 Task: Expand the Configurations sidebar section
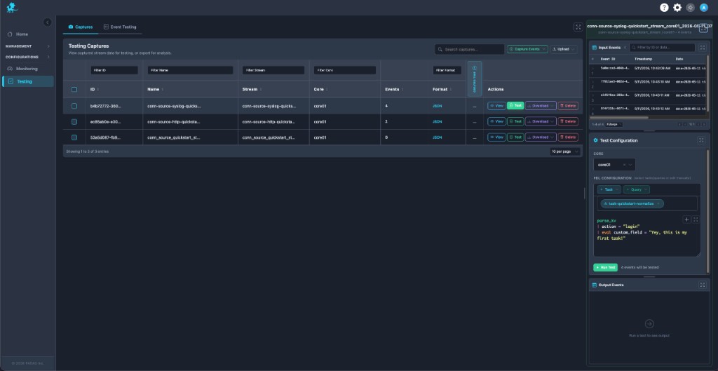click(27, 58)
